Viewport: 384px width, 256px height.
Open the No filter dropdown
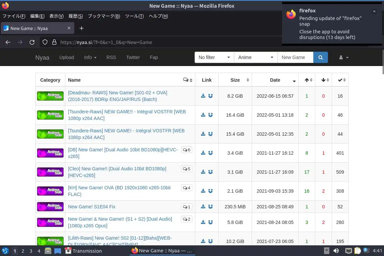(x=214, y=57)
